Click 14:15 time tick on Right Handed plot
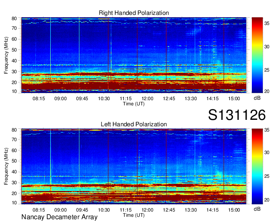 coord(212,99)
